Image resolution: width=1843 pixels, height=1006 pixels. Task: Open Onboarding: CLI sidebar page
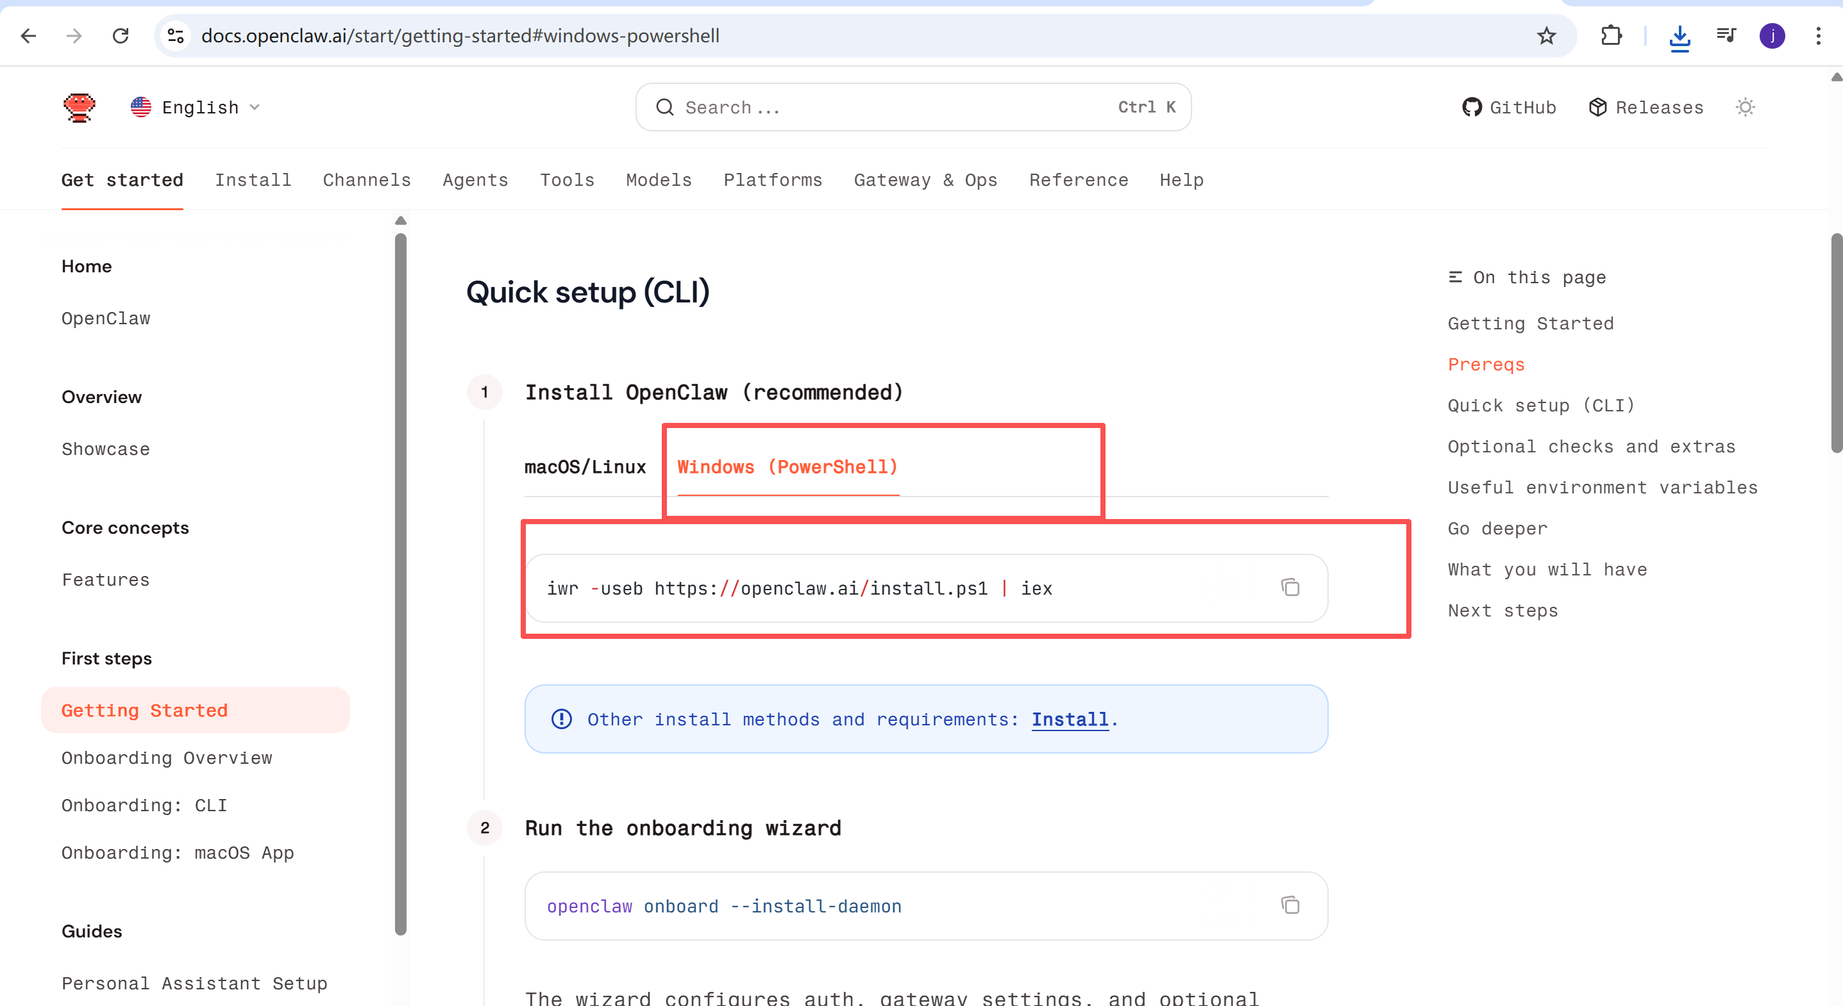tap(144, 805)
